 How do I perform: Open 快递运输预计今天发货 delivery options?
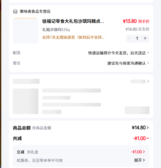point(117,53)
